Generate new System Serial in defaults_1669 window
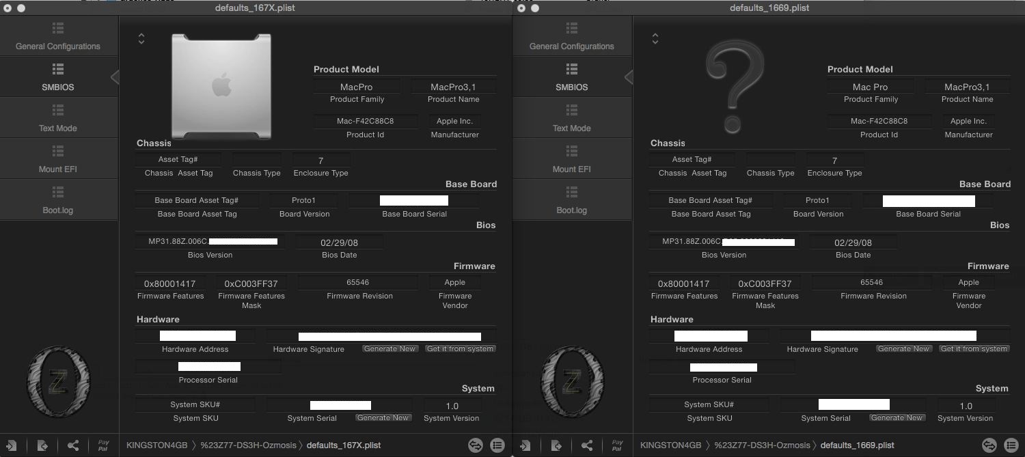 click(x=897, y=417)
